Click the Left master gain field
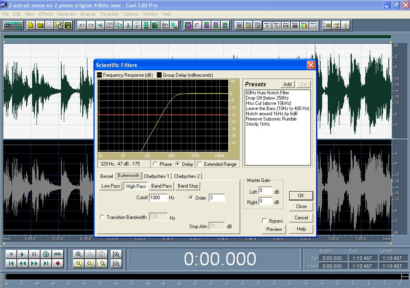This screenshot has width=410, height=288. click(x=265, y=191)
